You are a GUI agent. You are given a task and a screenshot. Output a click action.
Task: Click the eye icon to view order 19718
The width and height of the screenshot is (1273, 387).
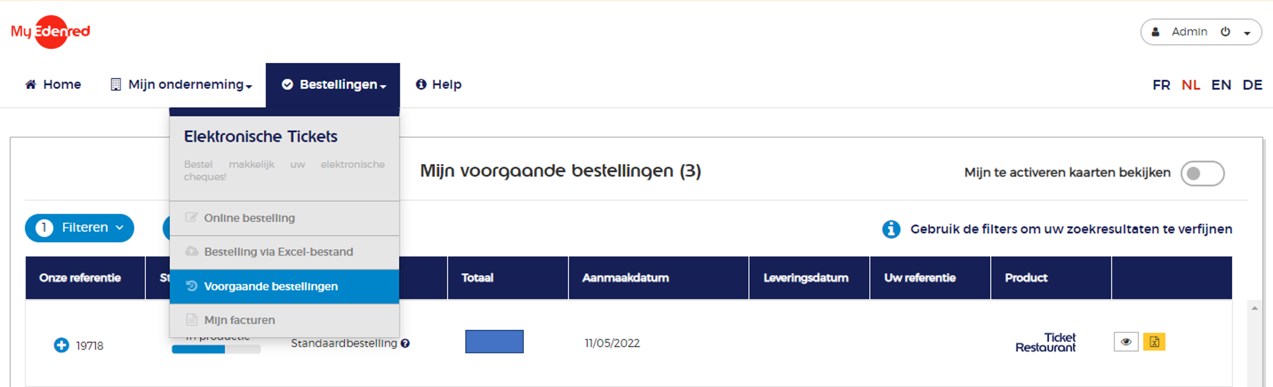point(1125,342)
